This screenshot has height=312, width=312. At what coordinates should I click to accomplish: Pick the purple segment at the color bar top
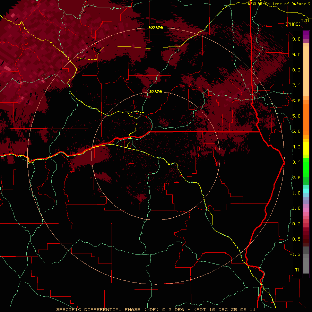[306, 35]
